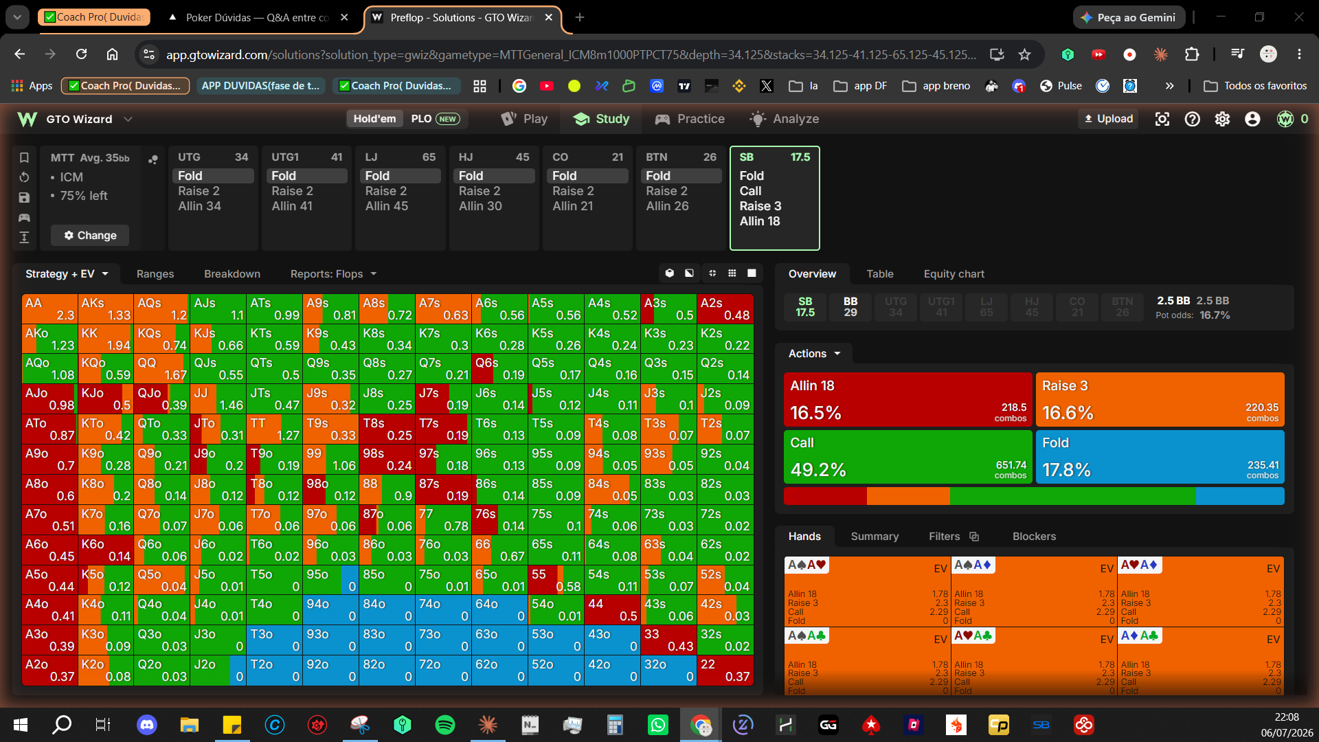Viewport: 1319px width, 742px height.
Task: Click the orange Raise 3 action block
Action: (x=1160, y=400)
